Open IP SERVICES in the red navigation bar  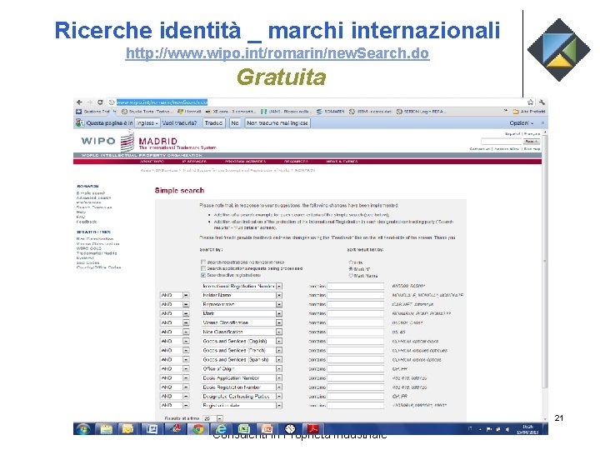[194, 162]
